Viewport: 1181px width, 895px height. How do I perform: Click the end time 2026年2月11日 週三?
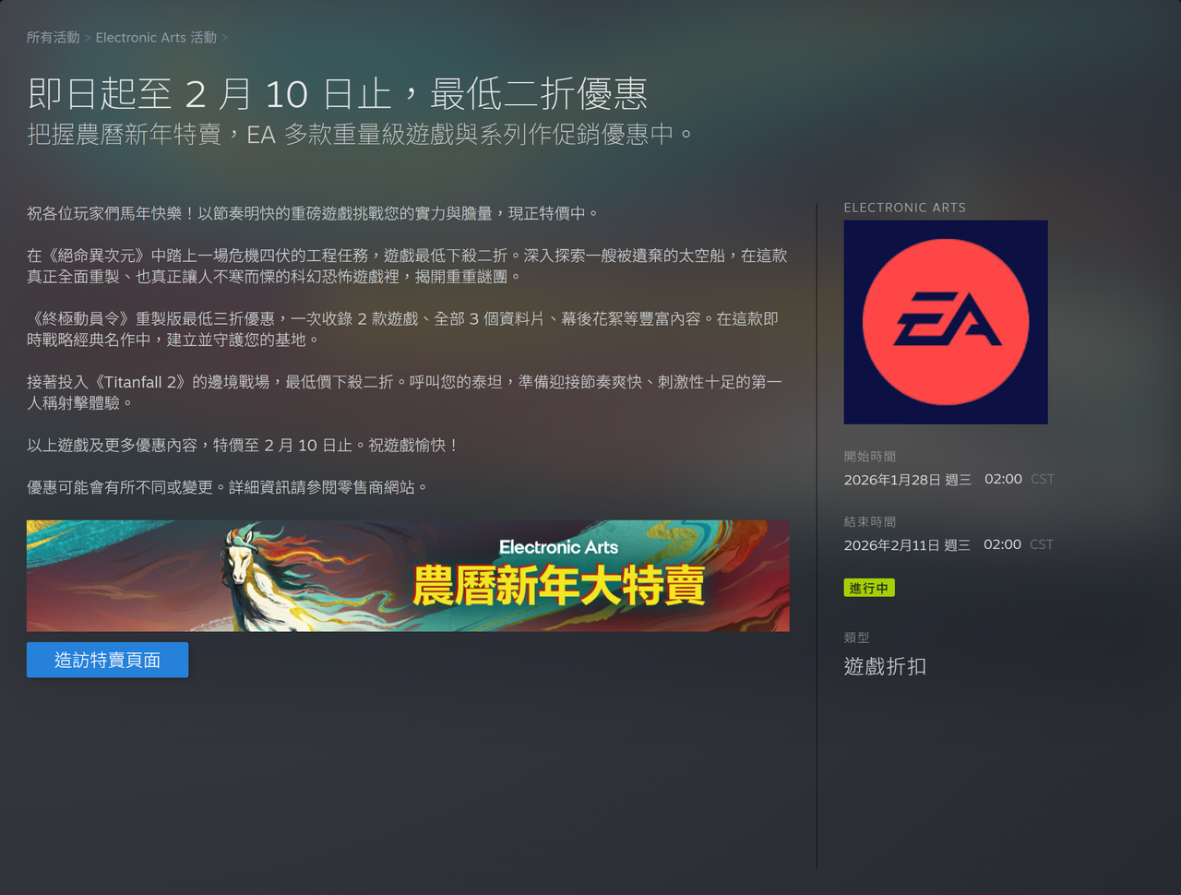(x=907, y=545)
